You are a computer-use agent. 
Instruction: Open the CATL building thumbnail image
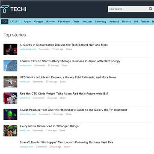[x=10, y=65]
